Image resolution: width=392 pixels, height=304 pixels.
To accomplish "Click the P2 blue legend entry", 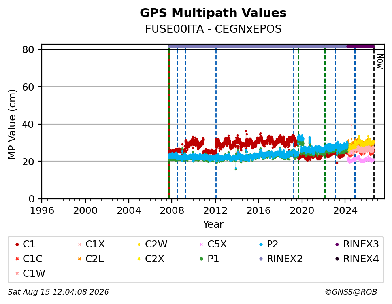I will coord(268,244).
